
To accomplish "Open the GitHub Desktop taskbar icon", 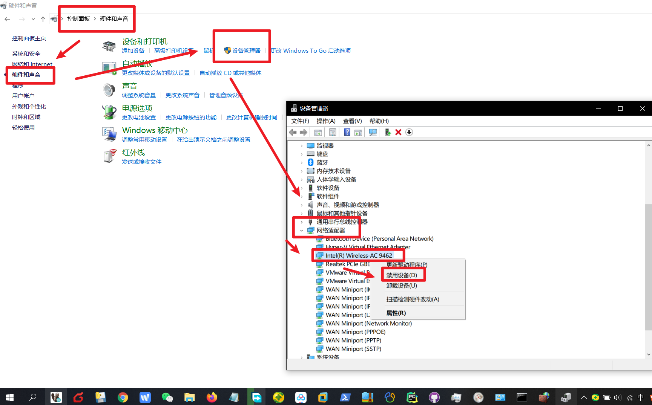I will pyautogui.click(x=434, y=397).
